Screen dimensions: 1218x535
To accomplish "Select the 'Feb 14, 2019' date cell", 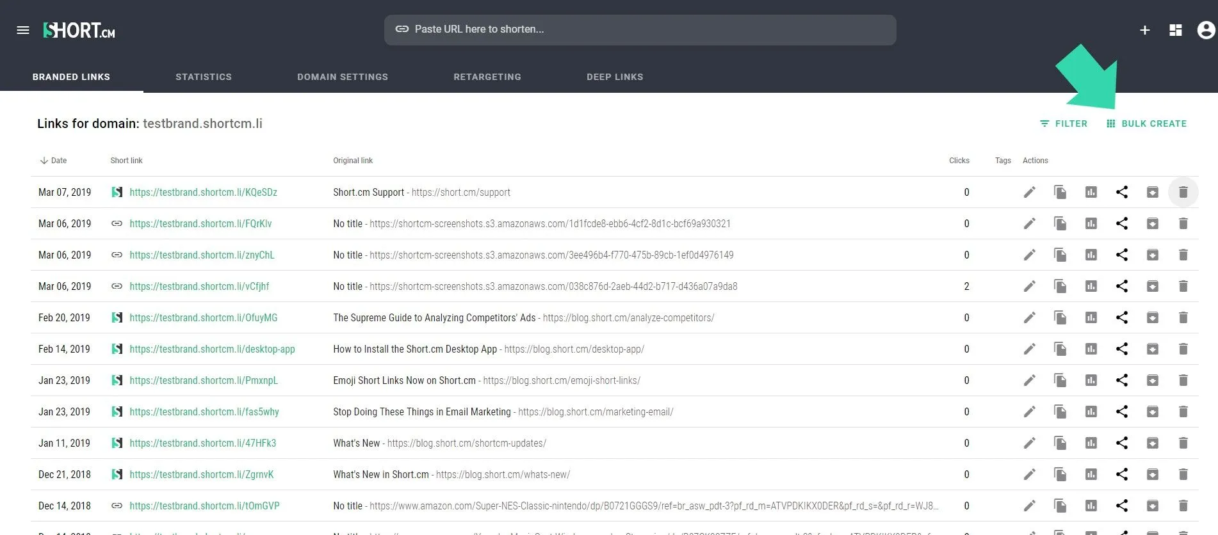I will point(64,349).
